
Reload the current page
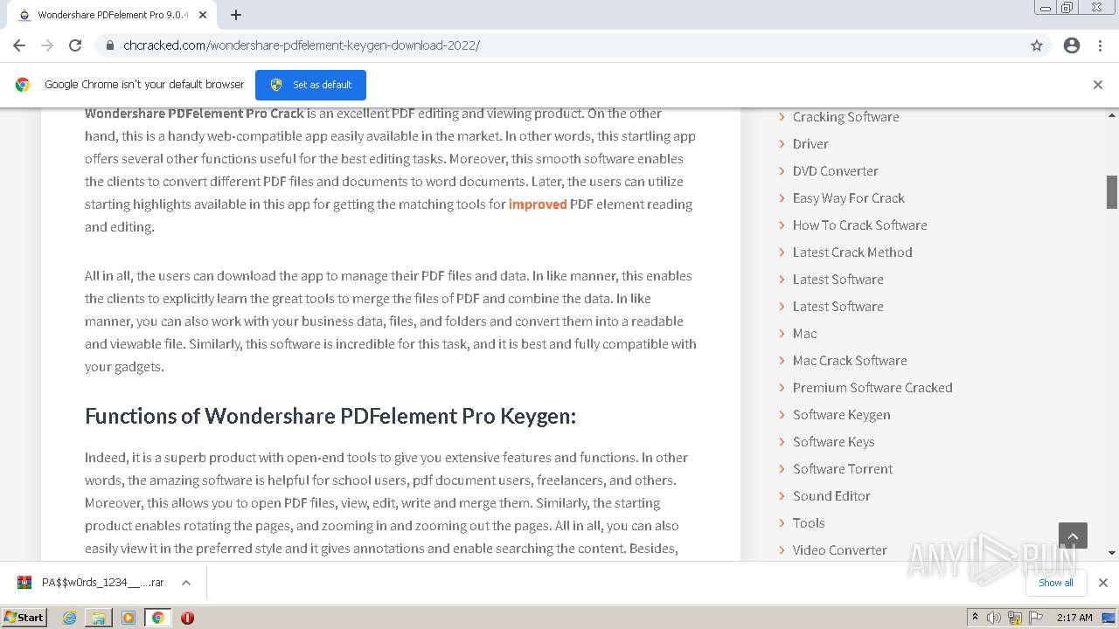[75, 45]
